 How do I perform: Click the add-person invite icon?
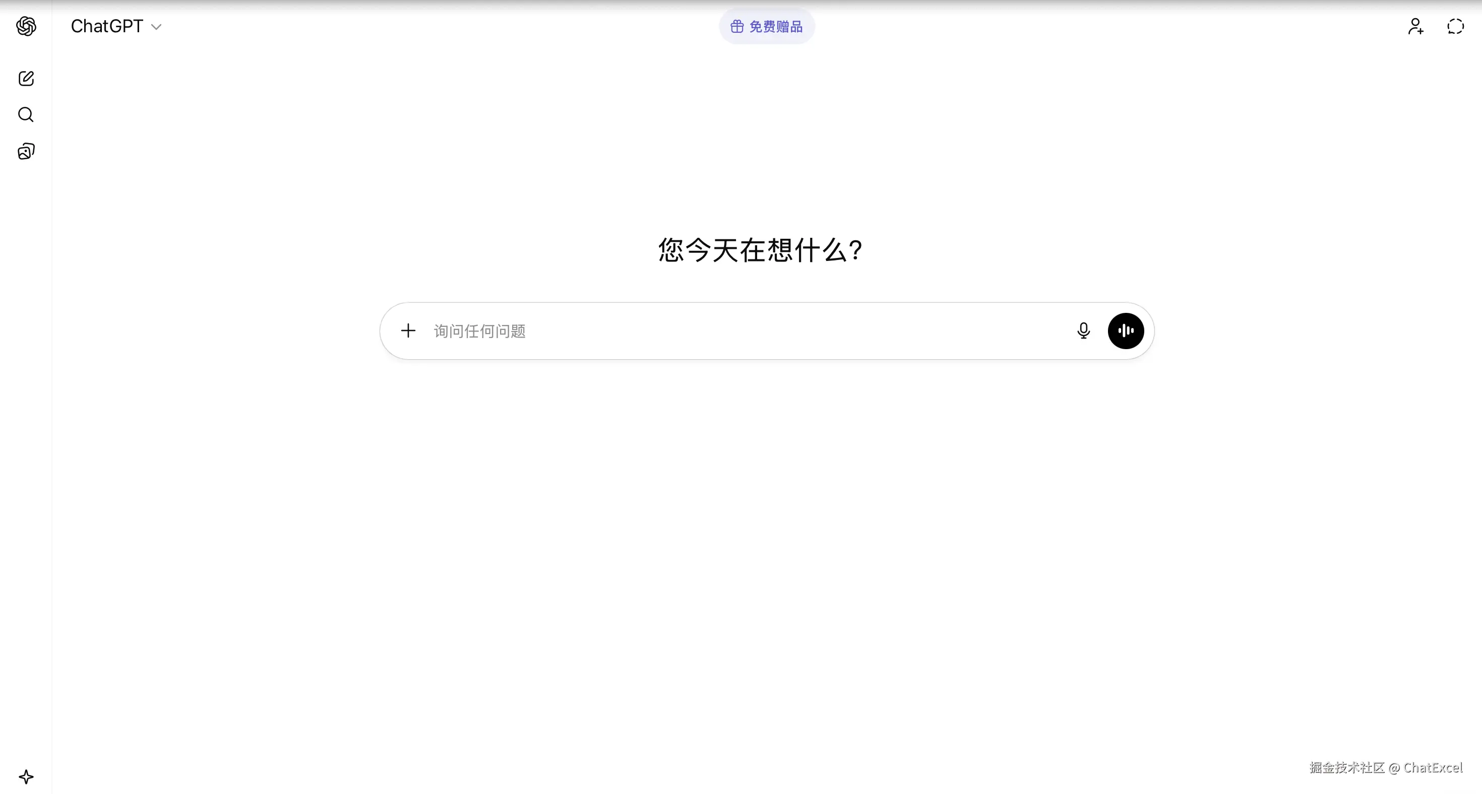[x=1416, y=26]
